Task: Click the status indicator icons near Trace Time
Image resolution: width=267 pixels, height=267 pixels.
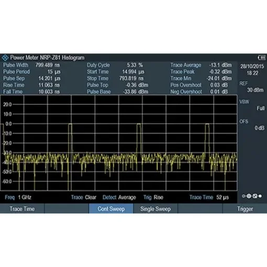Action: tap(252, 196)
